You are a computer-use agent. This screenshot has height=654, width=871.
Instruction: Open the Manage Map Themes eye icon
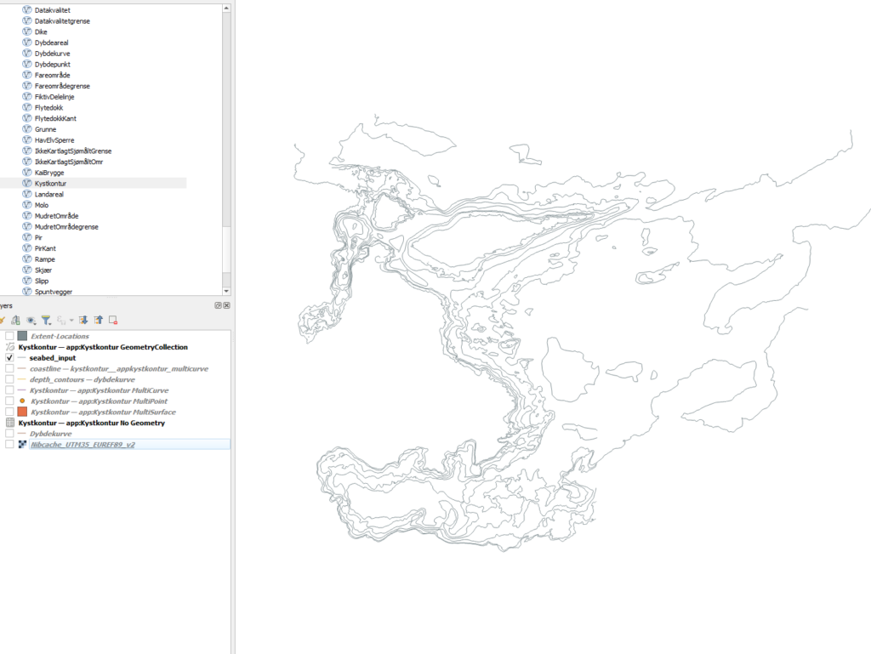[31, 320]
